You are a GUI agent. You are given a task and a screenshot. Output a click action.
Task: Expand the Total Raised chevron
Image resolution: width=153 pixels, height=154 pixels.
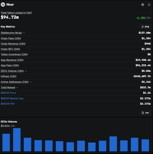(x=17, y=88)
